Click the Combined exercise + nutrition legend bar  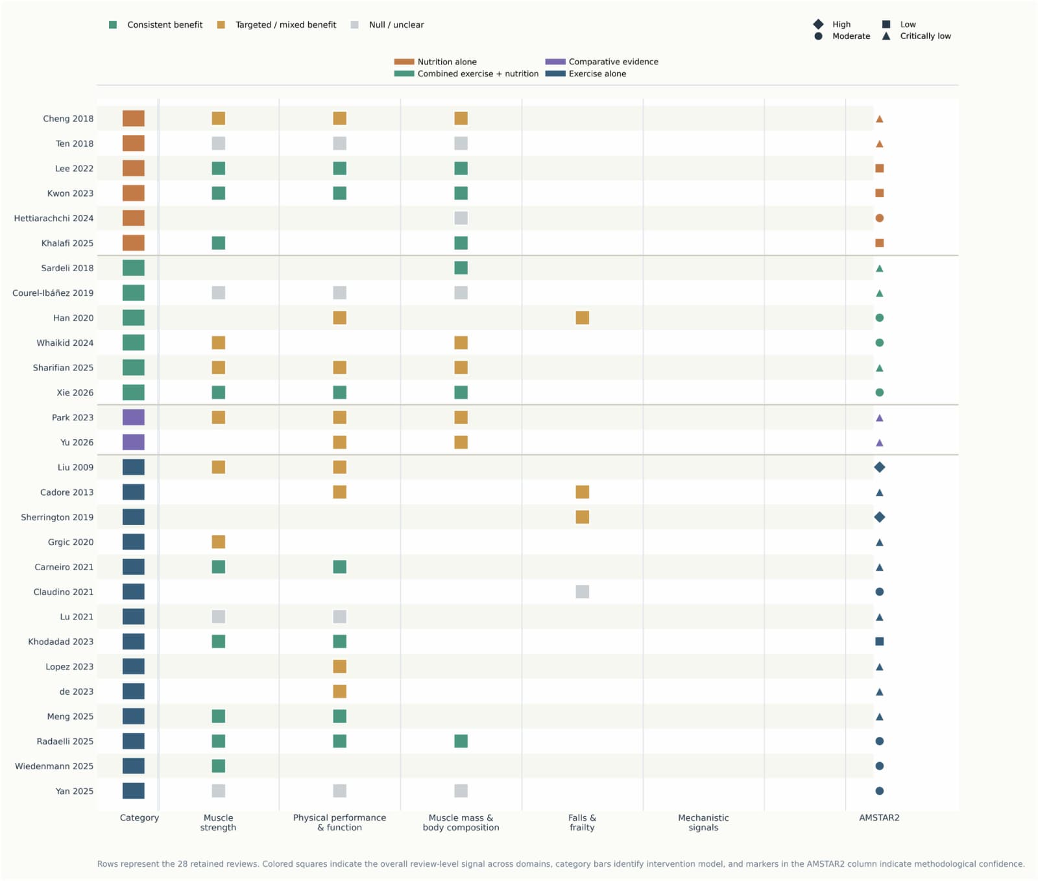404,73
